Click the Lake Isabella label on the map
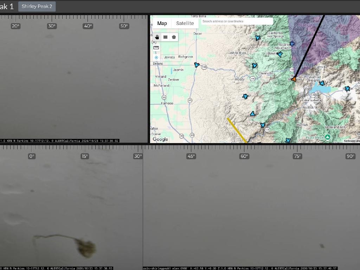Image resolution: width=360 pixels, height=270 pixels. pyautogui.click(x=311, y=100)
